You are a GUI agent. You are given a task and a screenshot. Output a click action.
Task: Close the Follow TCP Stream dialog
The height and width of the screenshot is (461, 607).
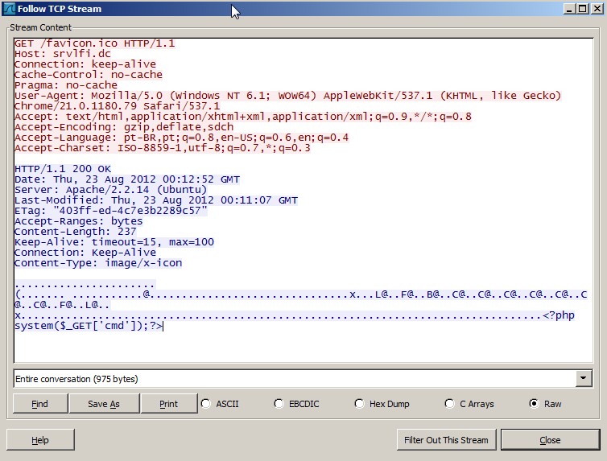coord(550,440)
